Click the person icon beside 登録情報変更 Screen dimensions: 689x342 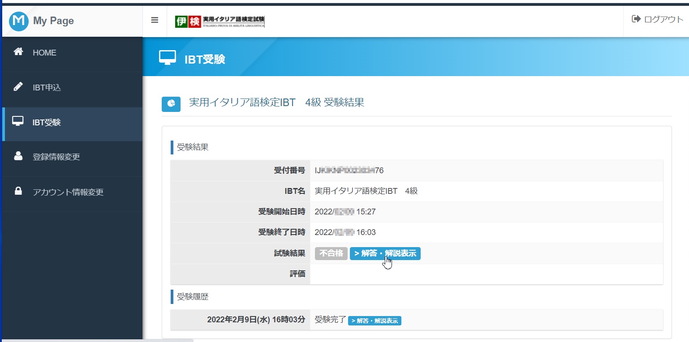pyautogui.click(x=18, y=156)
